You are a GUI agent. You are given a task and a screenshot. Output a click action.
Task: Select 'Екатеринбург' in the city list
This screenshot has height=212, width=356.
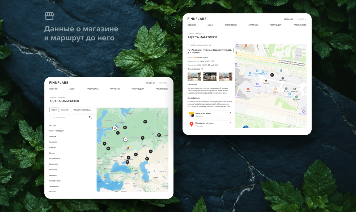tap(55, 181)
